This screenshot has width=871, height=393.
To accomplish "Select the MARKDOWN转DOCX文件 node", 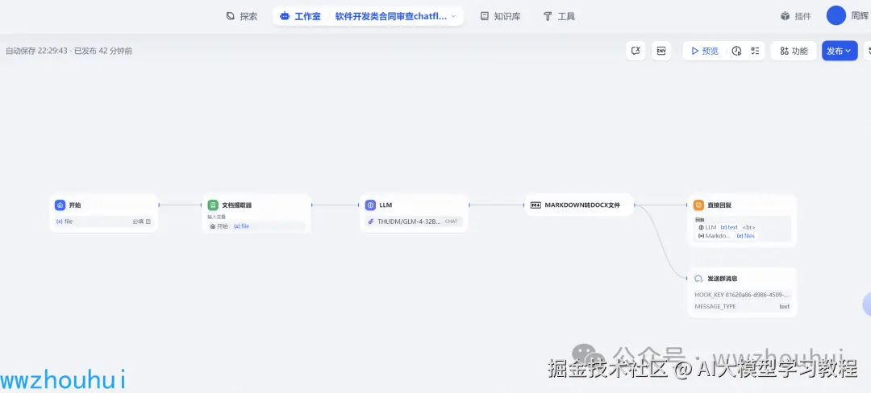I will (x=579, y=205).
